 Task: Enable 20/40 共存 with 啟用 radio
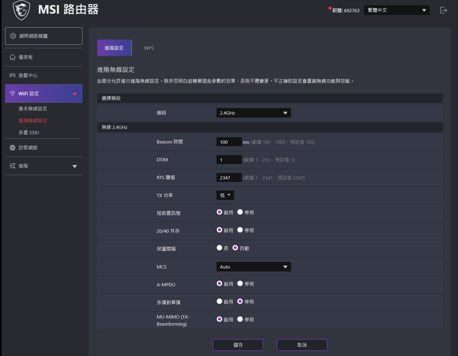(219, 230)
